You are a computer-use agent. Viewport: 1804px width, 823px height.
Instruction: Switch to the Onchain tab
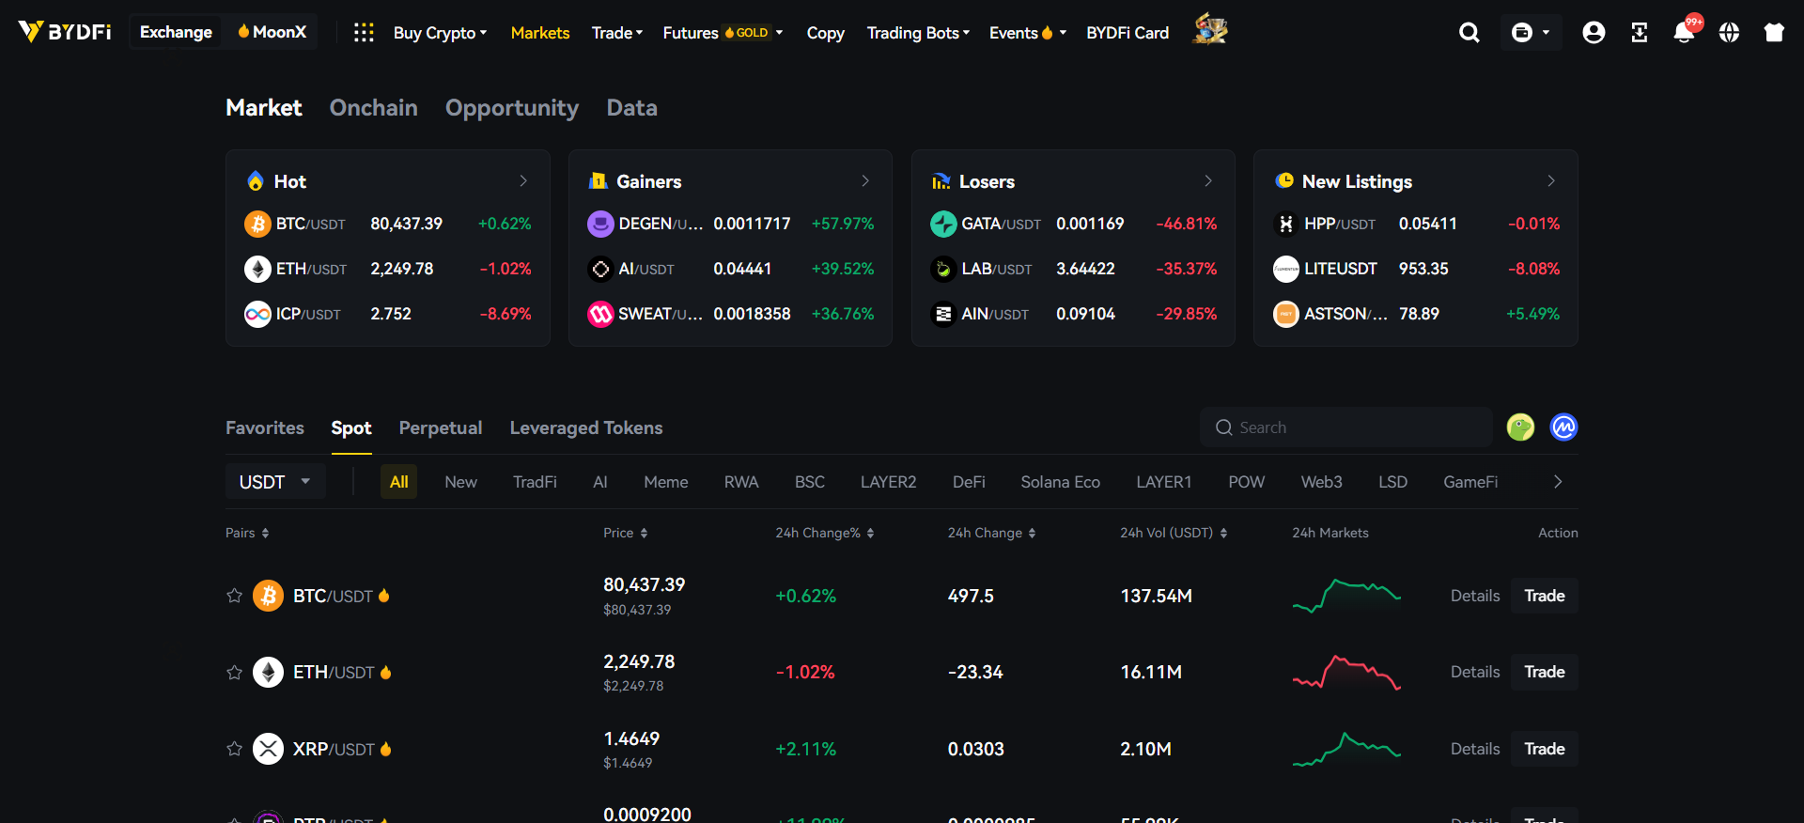pyautogui.click(x=373, y=108)
